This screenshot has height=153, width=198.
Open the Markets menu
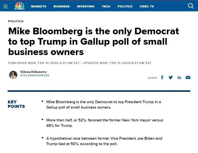point(38,7)
